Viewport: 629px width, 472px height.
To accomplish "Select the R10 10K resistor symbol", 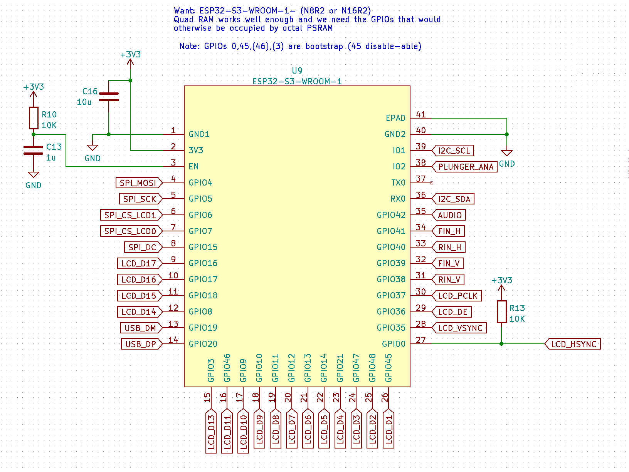I will (34, 118).
